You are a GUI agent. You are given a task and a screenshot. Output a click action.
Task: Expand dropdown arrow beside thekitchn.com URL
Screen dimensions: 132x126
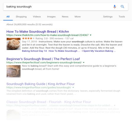(91, 35)
